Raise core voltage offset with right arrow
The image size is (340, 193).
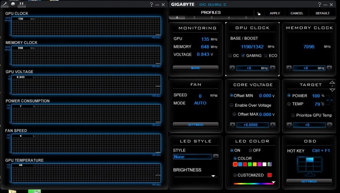pyautogui.click(x=273, y=125)
